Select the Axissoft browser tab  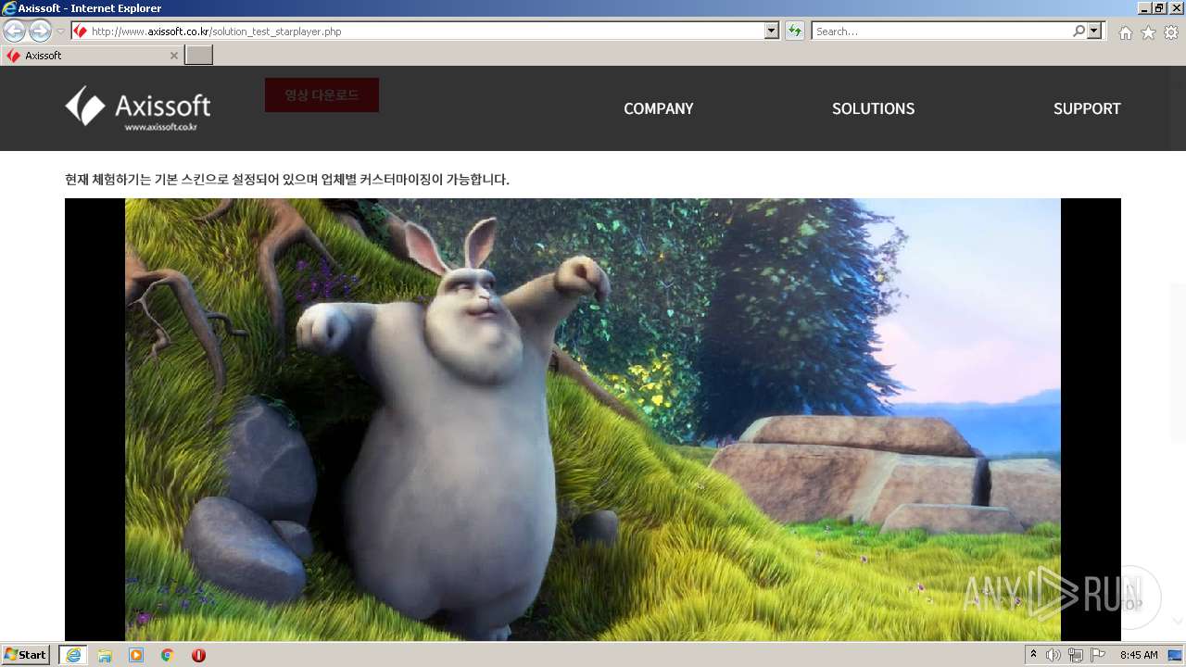coord(92,56)
